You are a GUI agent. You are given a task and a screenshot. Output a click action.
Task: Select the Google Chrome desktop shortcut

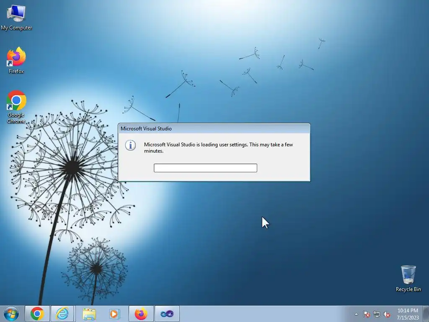coord(16,107)
